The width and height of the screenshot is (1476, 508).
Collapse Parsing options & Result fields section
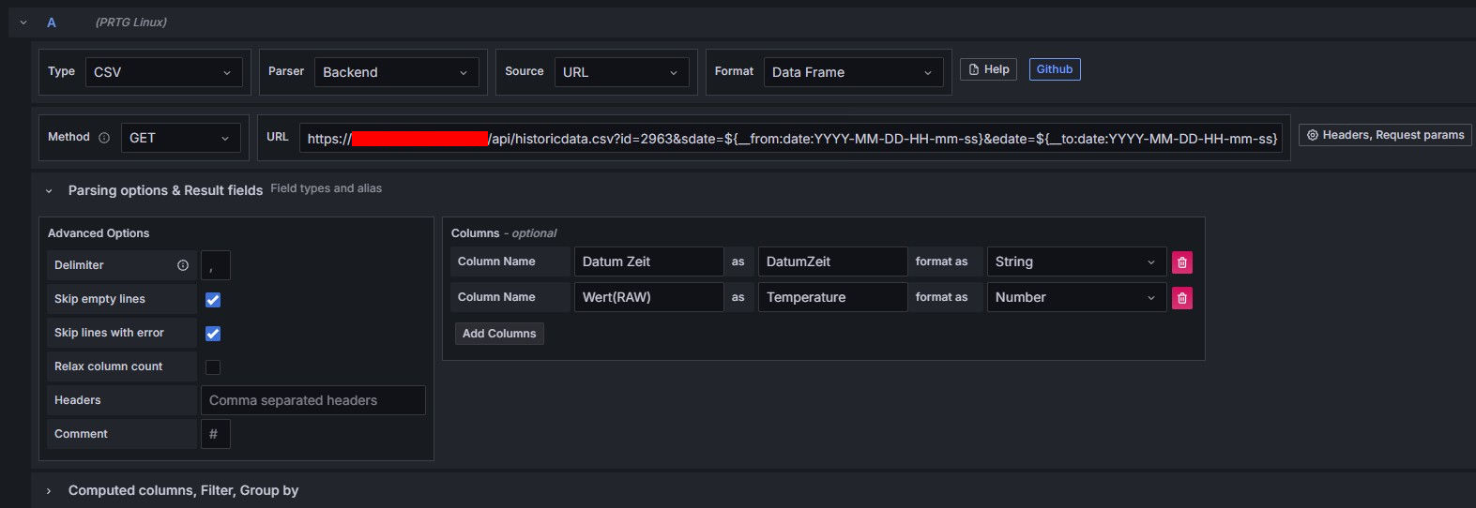pos(49,190)
